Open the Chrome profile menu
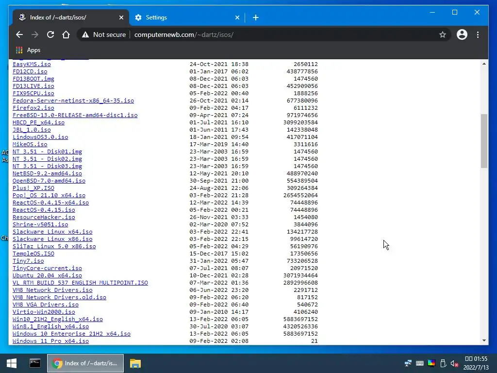Viewport: 497px width, 373px height. pos(462,34)
